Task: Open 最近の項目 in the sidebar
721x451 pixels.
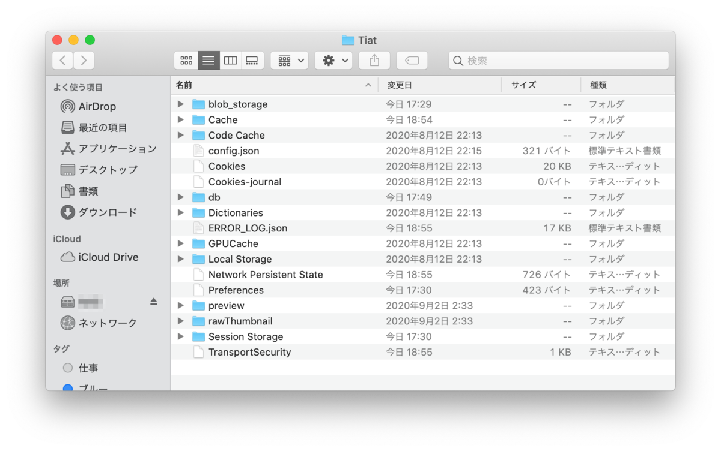Action: click(94, 128)
